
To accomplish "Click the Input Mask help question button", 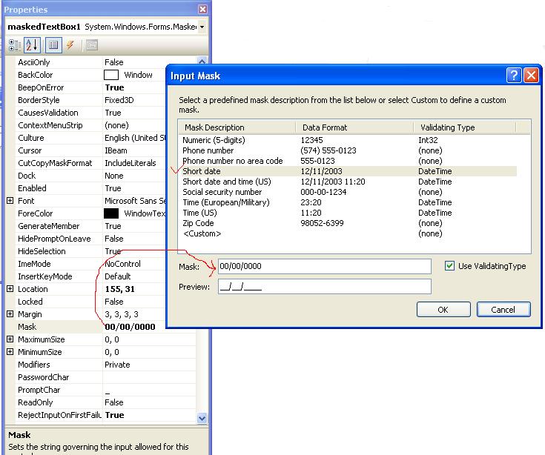I will [514, 75].
